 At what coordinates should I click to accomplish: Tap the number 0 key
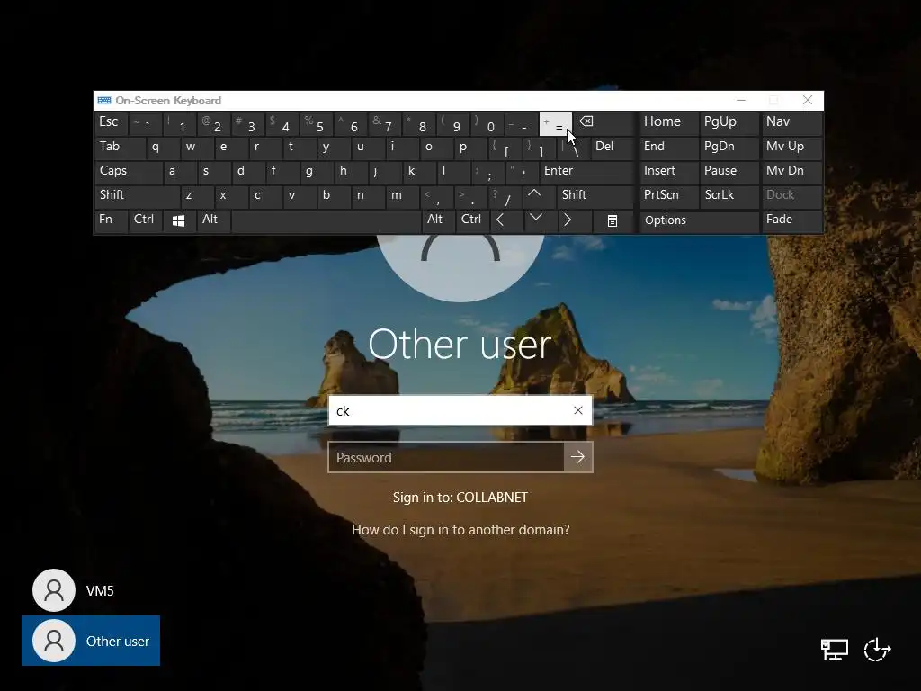pos(487,123)
